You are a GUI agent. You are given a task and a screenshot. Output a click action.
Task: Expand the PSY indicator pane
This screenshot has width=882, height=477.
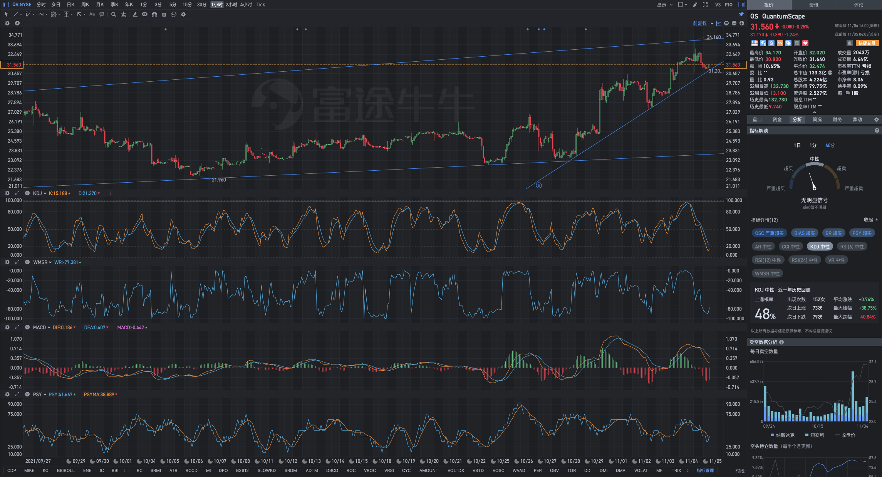[x=17, y=394]
